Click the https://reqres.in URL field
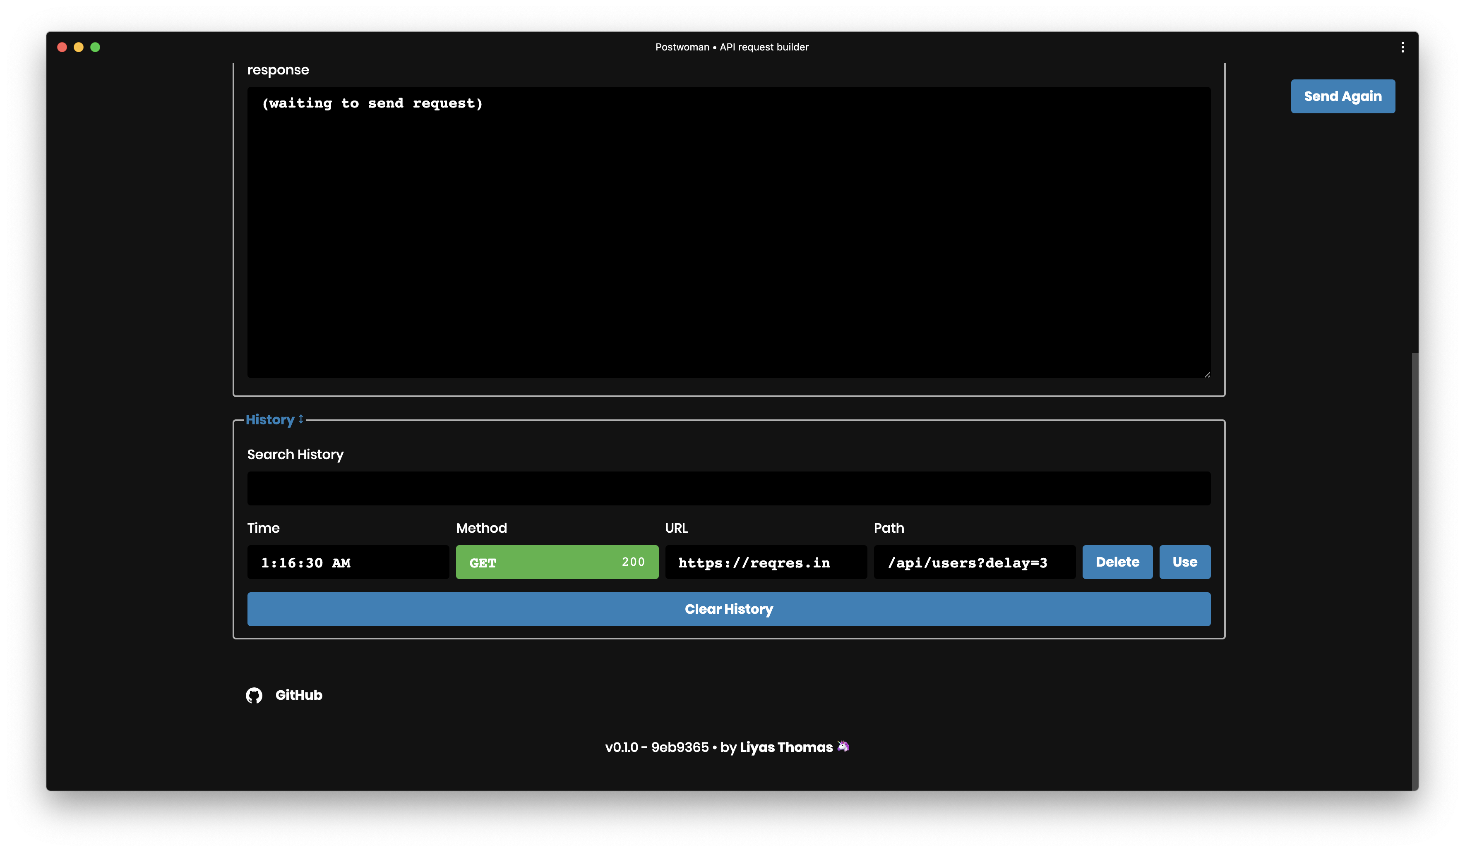 tap(765, 562)
